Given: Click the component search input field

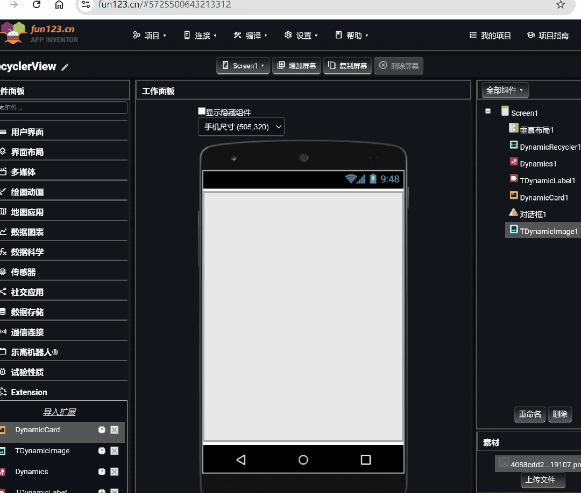Looking at the screenshot, I should pos(63,107).
